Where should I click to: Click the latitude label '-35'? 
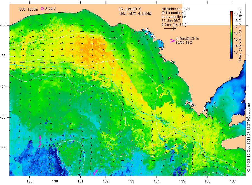[3, 117]
